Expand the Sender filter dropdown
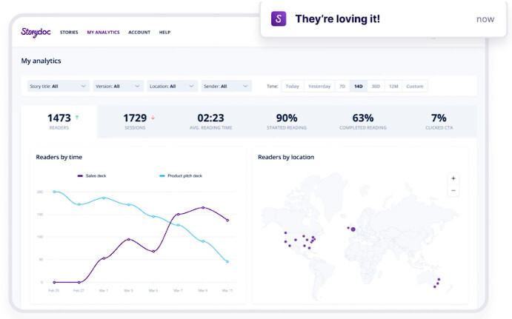Image resolution: width=512 pixels, height=319 pixels. tap(226, 86)
